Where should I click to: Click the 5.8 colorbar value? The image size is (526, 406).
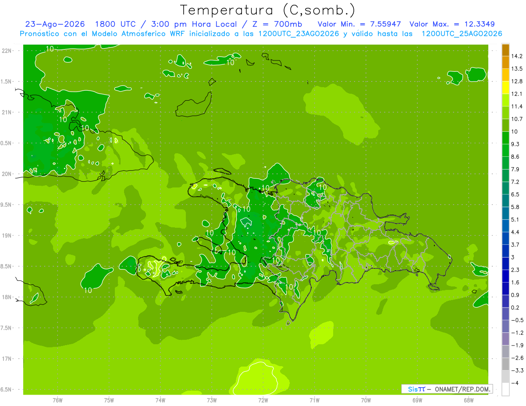click(515, 207)
